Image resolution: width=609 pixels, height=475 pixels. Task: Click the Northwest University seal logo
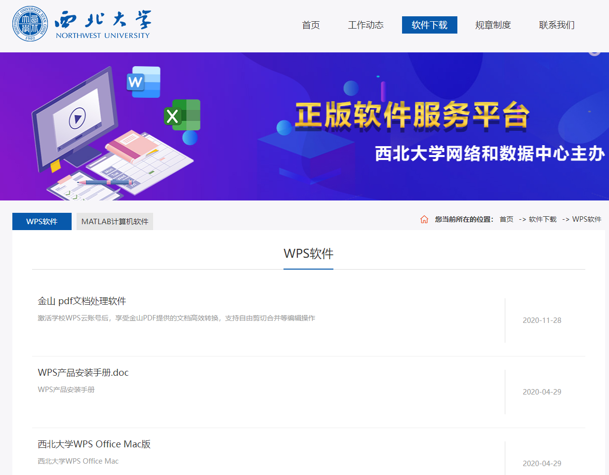30,24
